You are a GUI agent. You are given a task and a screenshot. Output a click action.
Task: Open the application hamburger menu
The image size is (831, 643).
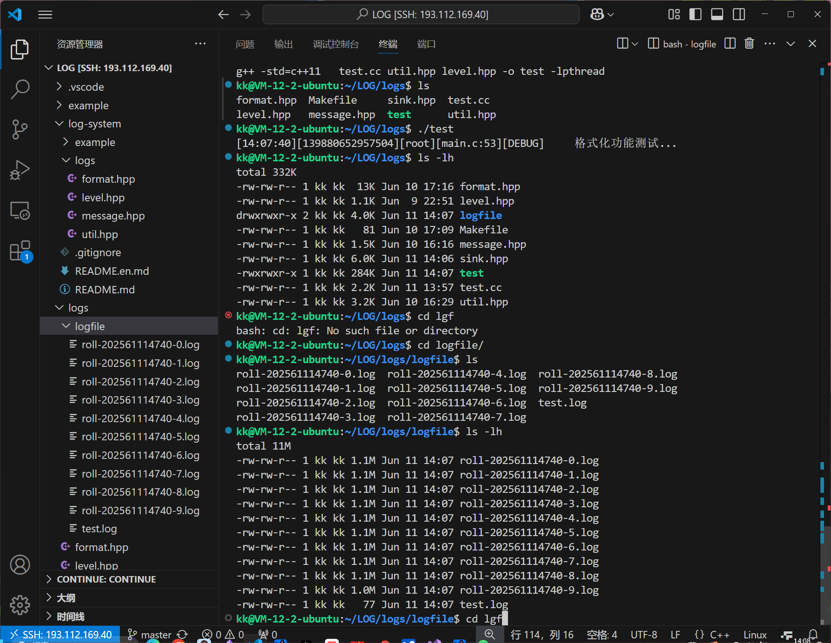(x=45, y=14)
